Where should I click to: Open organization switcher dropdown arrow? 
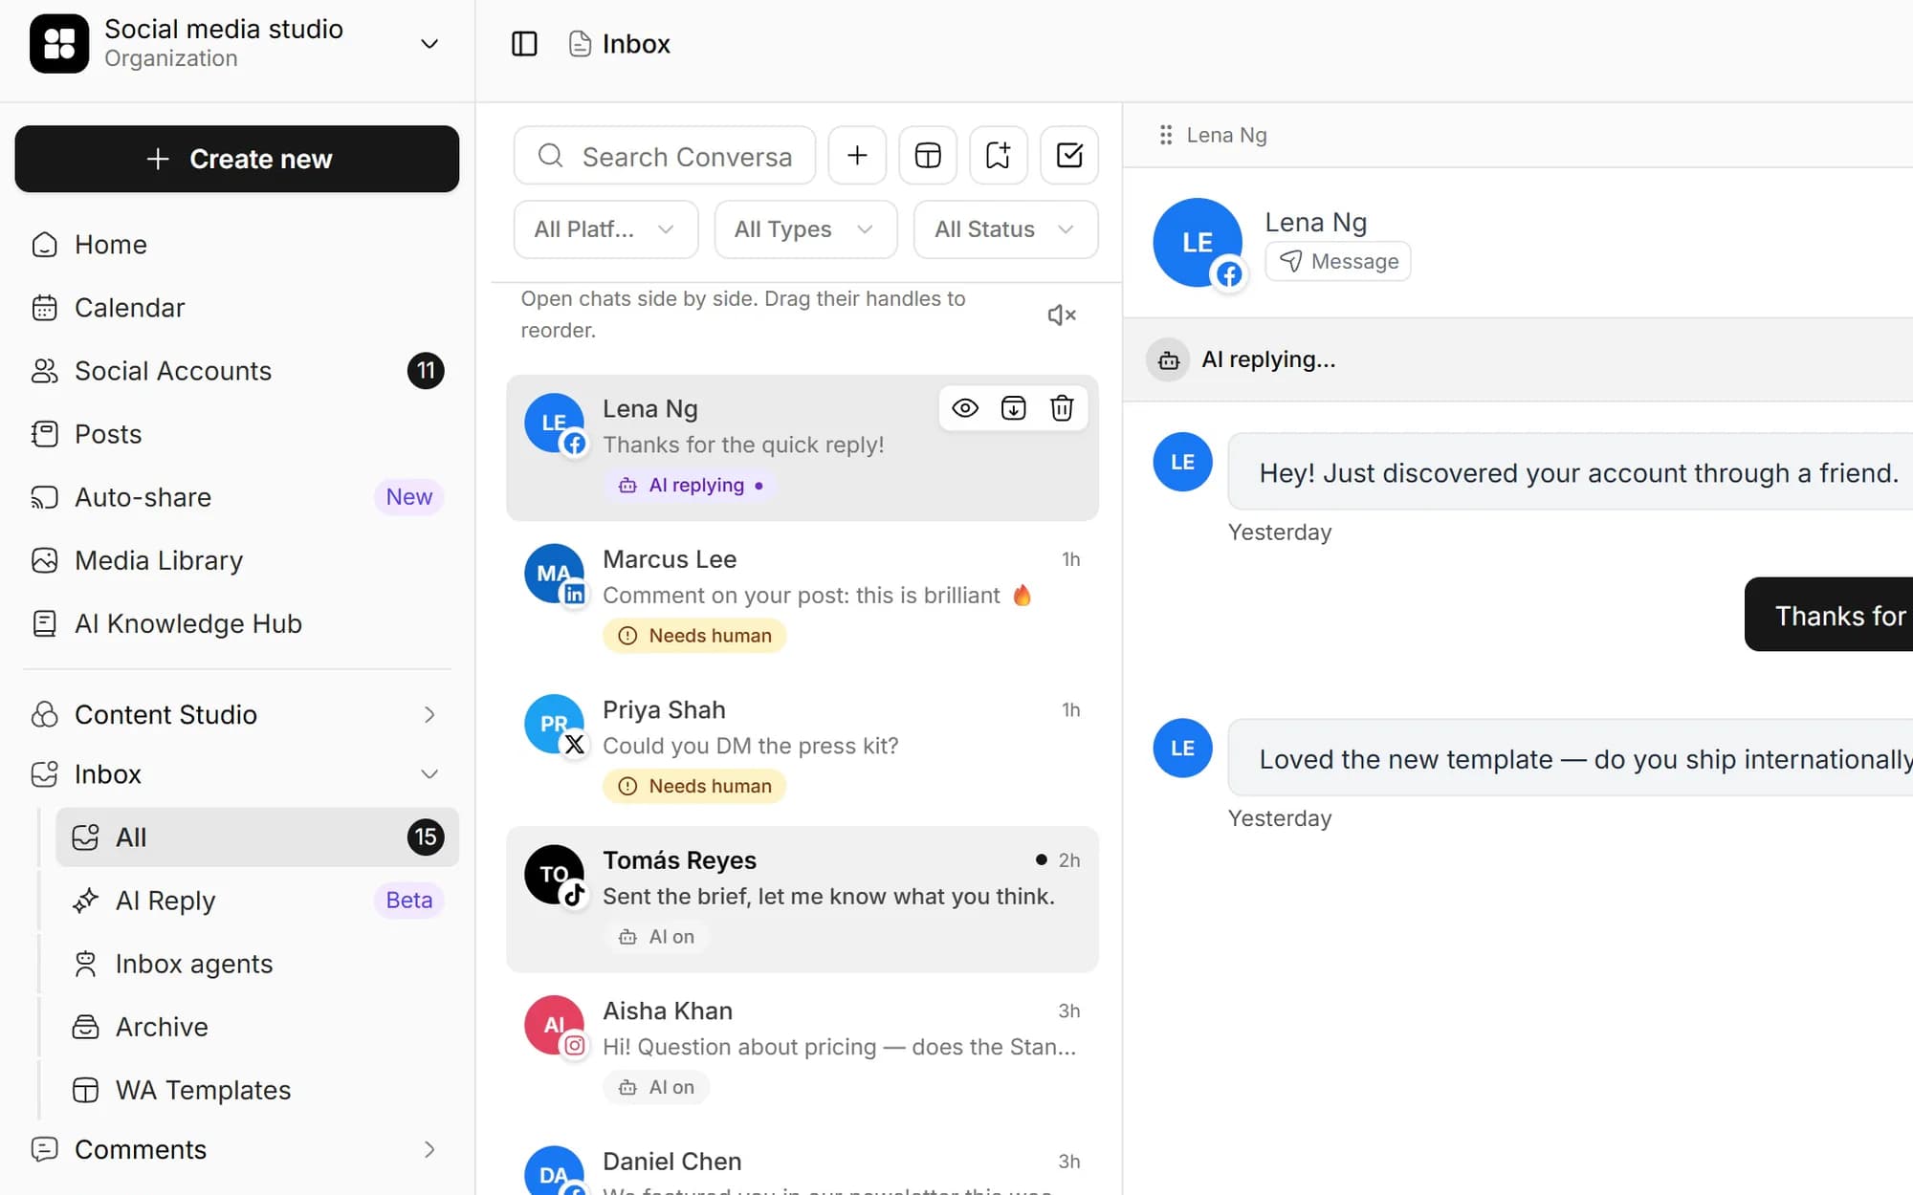(429, 44)
